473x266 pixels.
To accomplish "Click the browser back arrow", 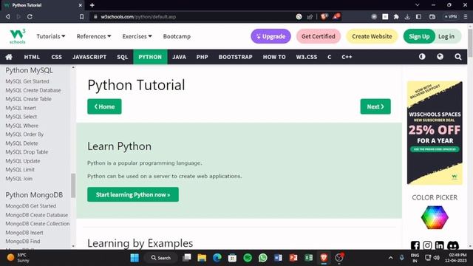I will 8,16.
